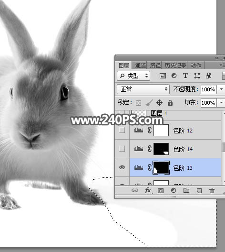This screenshot has height=252, width=225.
Task: Click levels histogram icon of 色阶 12
Action: [139, 130]
